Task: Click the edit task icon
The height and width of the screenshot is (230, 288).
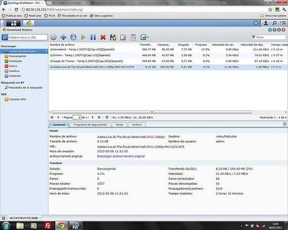Action: click(123, 37)
